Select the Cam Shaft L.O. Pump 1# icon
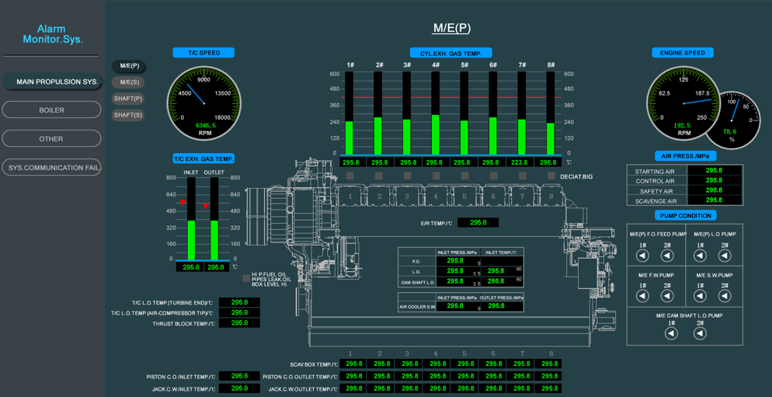772x397 pixels. (x=672, y=333)
